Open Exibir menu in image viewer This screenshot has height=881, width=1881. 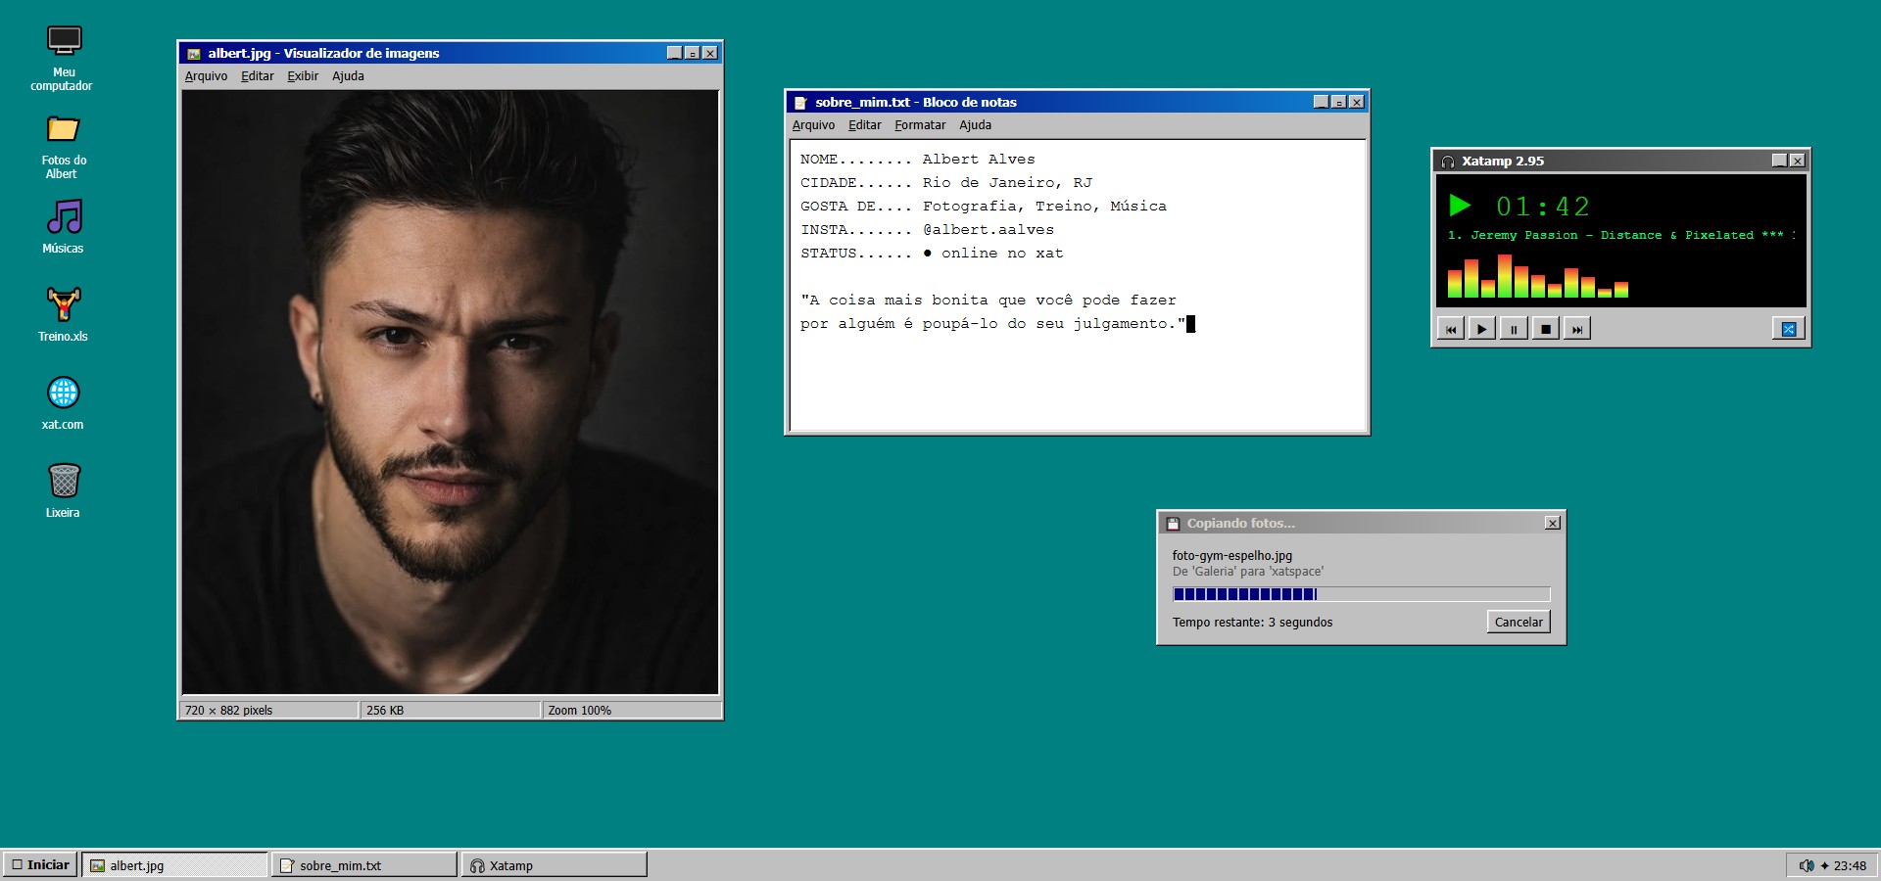[303, 76]
